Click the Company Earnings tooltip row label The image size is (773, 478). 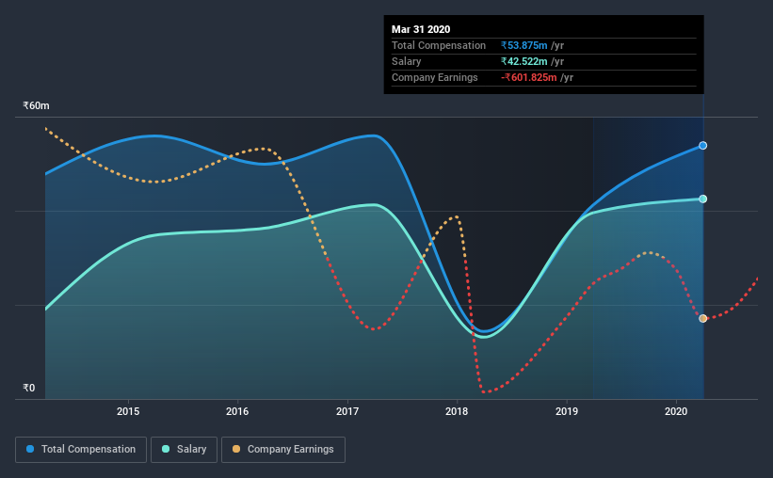(x=434, y=77)
